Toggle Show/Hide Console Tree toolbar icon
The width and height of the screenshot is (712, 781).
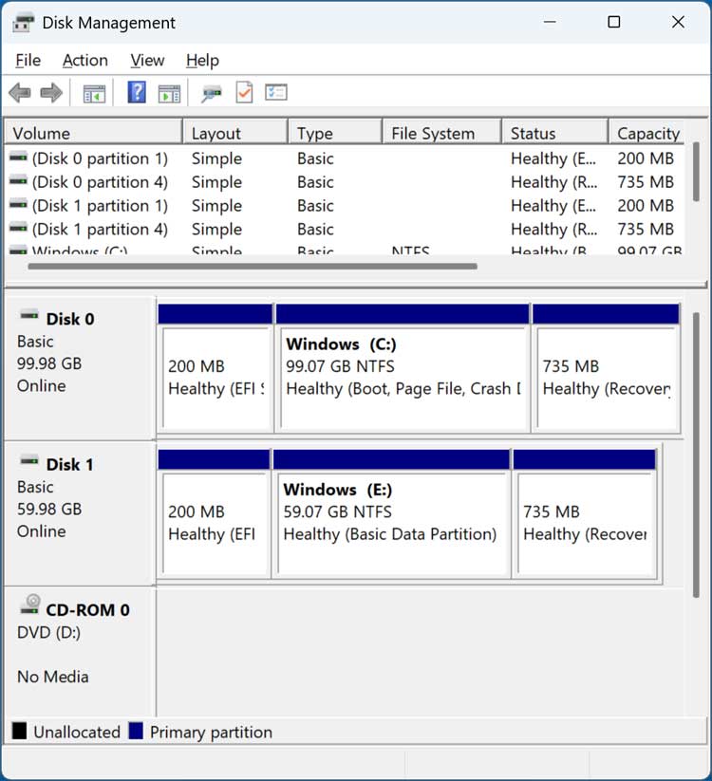pyautogui.click(x=94, y=93)
